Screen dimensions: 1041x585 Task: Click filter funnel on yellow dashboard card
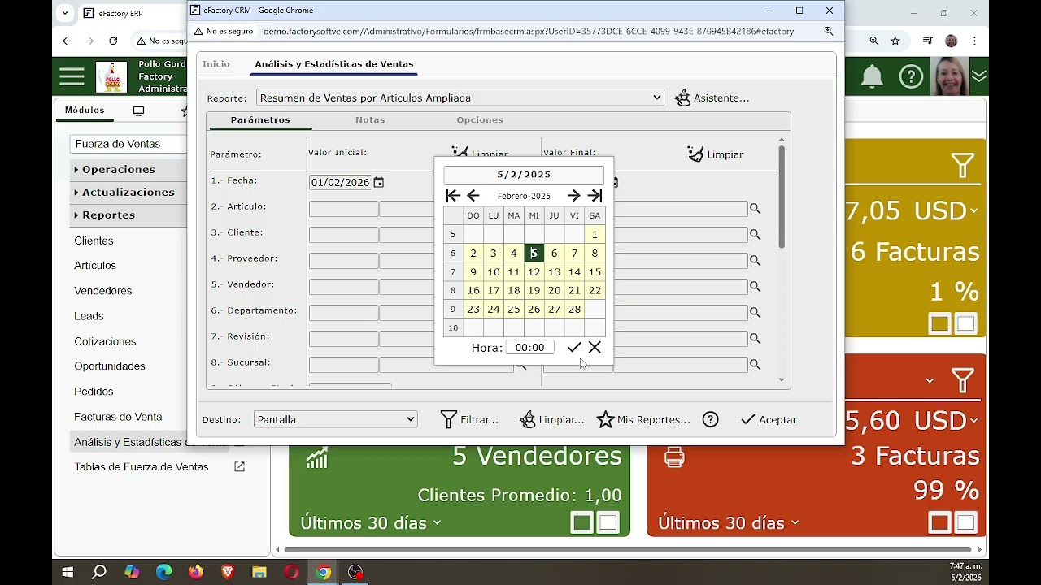coord(963,166)
